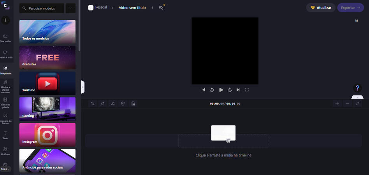Open the video title more options menu

[x=152, y=8]
